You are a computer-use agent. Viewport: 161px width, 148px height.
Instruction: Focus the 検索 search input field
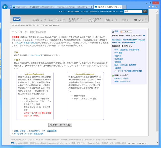133,11
